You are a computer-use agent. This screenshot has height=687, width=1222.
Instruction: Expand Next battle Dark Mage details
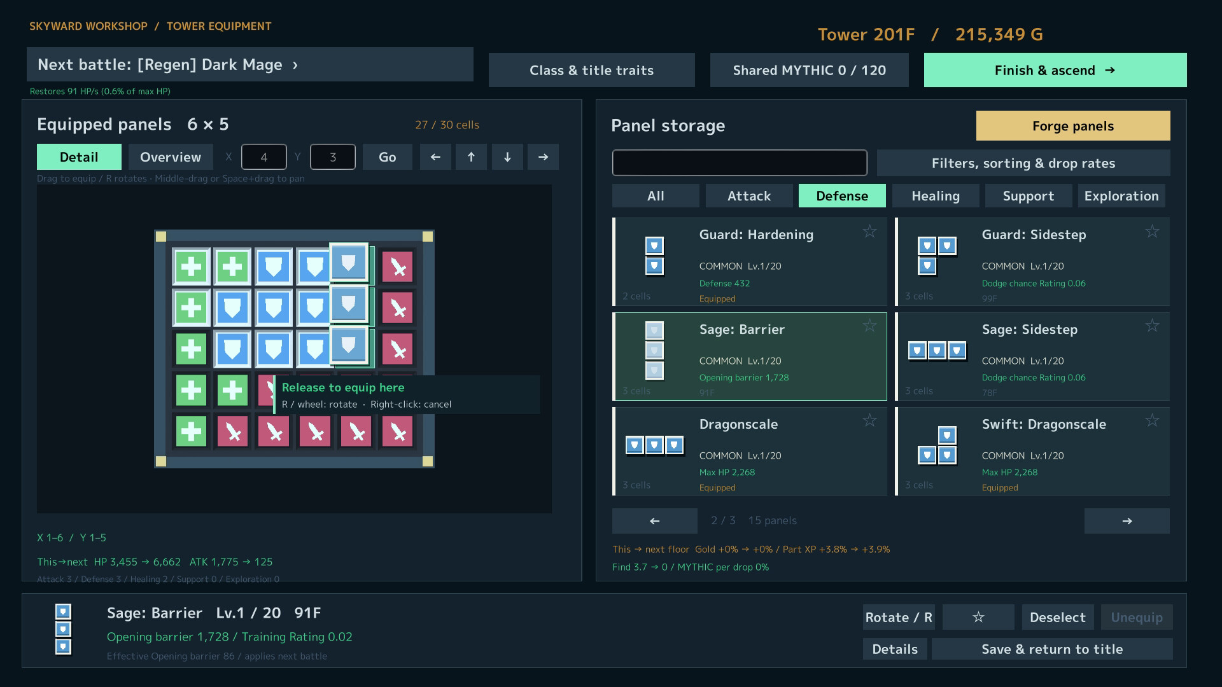click(x=250, y=64)
